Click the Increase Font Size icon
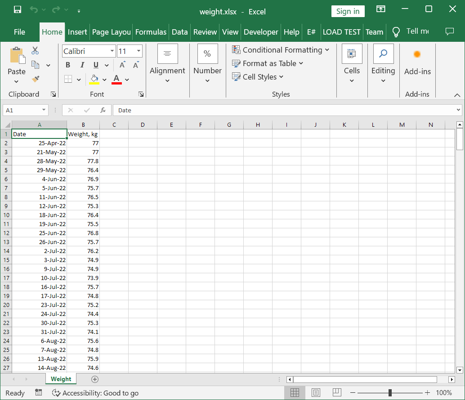 [122, 65]
